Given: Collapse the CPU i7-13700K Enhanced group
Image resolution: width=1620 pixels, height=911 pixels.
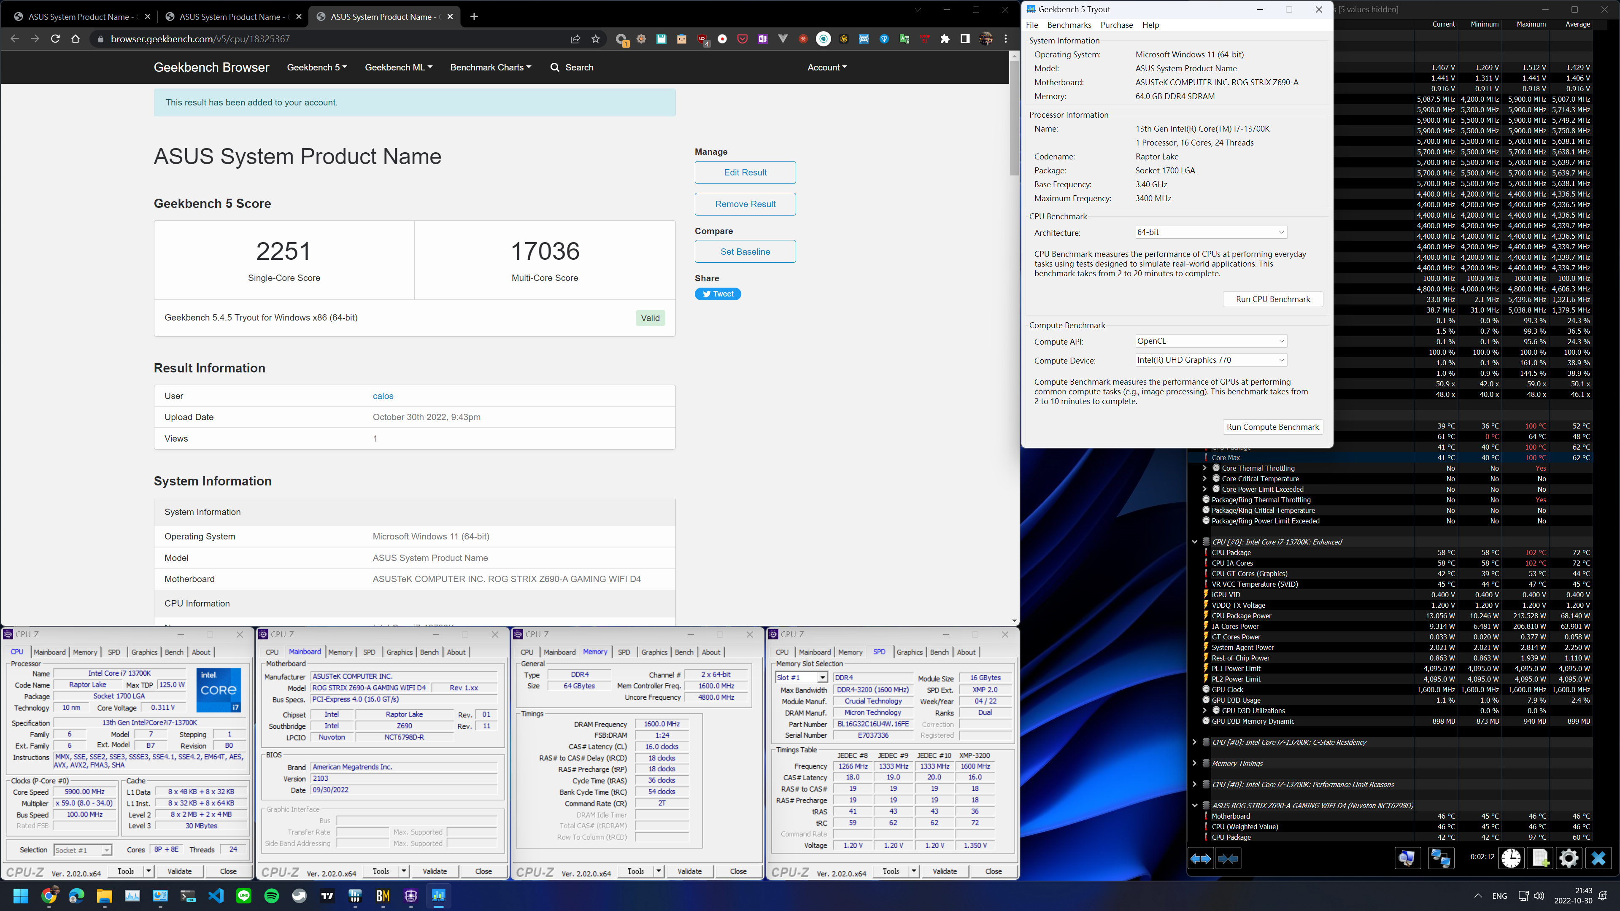Looking at the screenshot, I should click(1194, 541).
